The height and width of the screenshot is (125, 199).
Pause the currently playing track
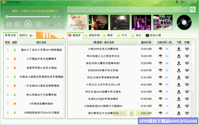[28, 24]
